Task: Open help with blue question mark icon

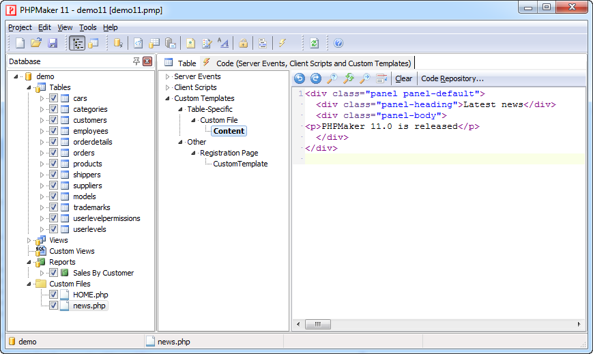Action: coord(338,43)
